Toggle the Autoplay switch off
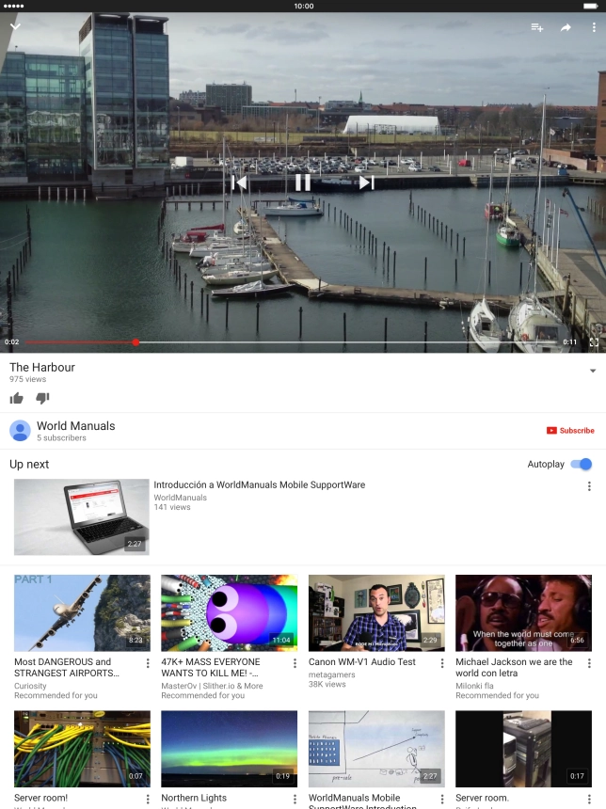 (582, 464)
